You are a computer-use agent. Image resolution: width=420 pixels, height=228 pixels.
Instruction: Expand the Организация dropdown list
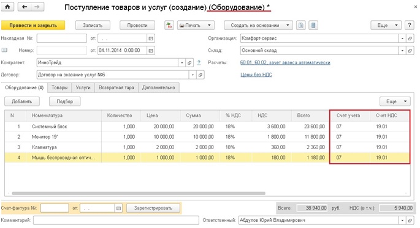tap(402, 39)
